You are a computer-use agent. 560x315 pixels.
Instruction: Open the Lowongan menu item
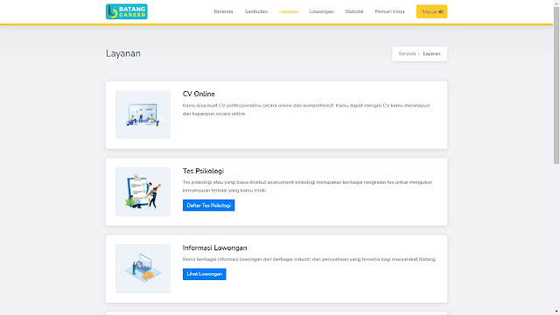point(321,11)
